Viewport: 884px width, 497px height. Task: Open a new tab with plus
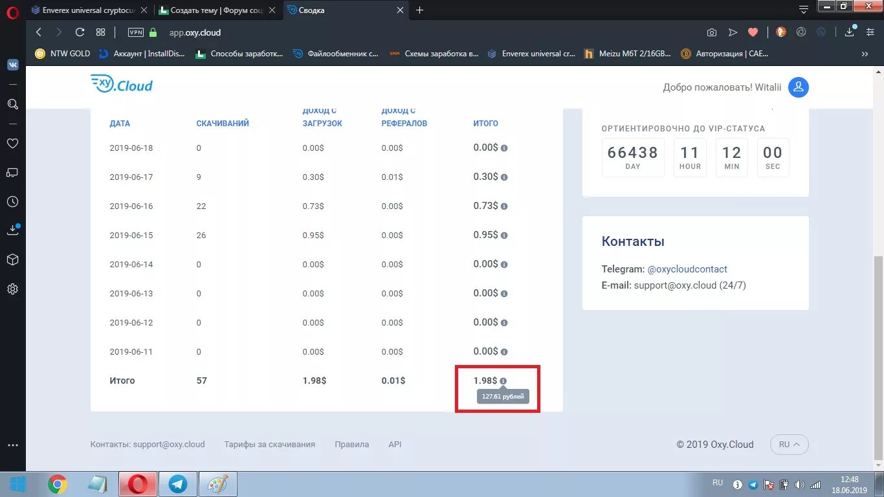[419, 10]
